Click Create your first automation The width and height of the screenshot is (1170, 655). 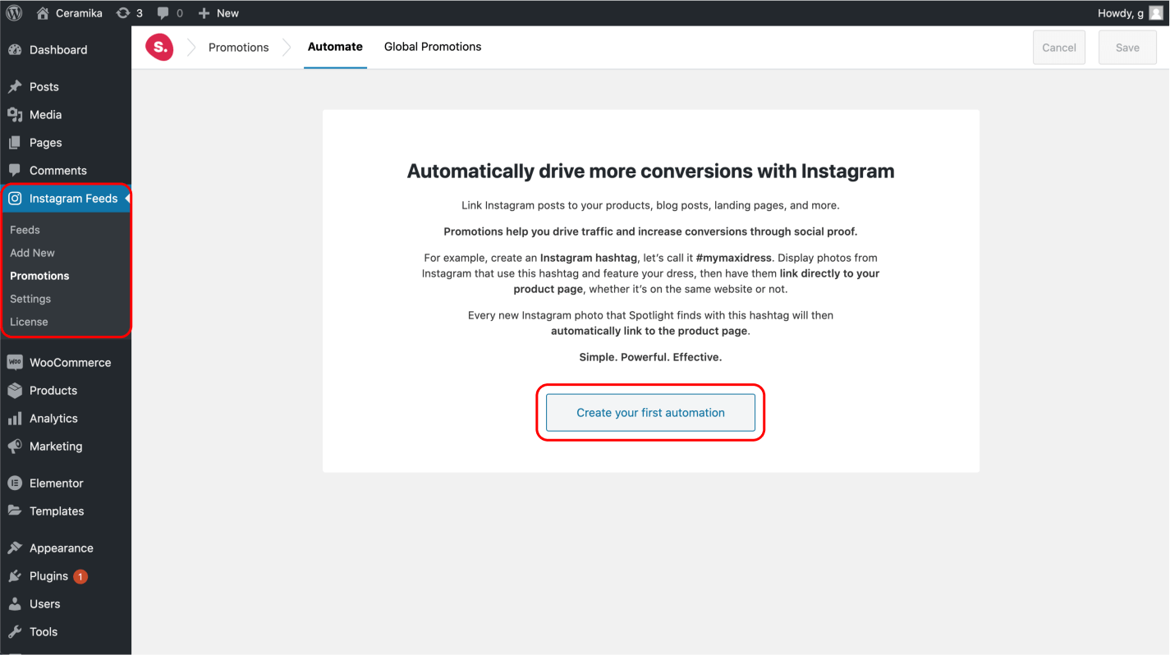(650, 413)
